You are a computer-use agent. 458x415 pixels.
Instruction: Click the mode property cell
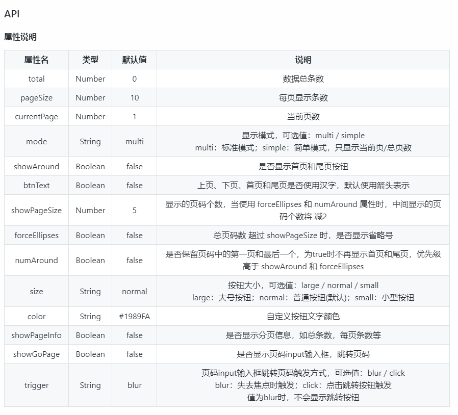point(36,141)
